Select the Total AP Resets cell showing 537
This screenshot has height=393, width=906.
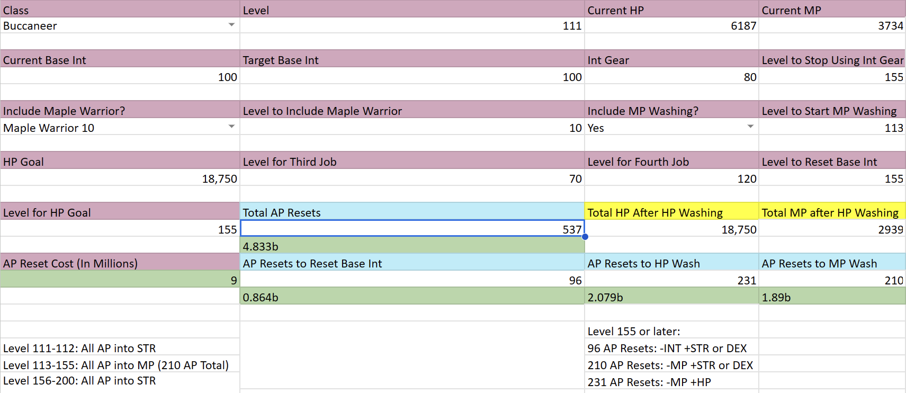[x=412, y=229]
